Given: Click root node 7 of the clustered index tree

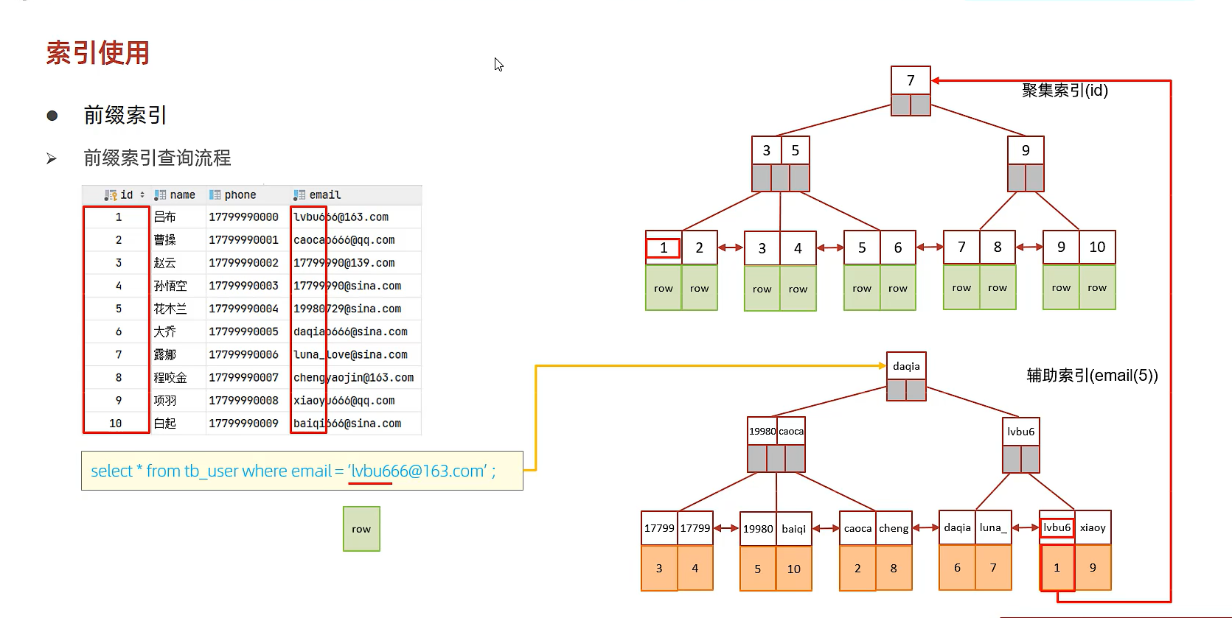Looking at the screenshot, I should (x=911, y=80).
